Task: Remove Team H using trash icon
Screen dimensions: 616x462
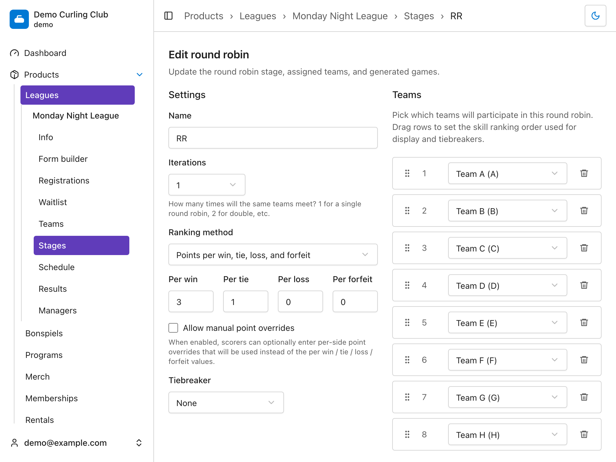Action: [x=584, y=434]
